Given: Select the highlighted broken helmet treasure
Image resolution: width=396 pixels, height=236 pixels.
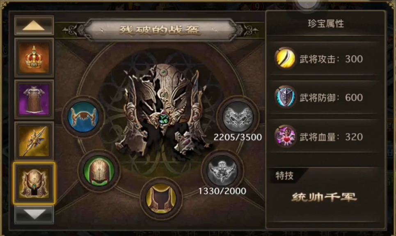Looking at the screenshot, I should tap(34, 183).
